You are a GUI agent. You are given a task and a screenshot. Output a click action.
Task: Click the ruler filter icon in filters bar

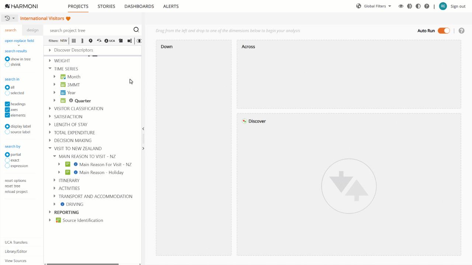[x=82, y=41]
